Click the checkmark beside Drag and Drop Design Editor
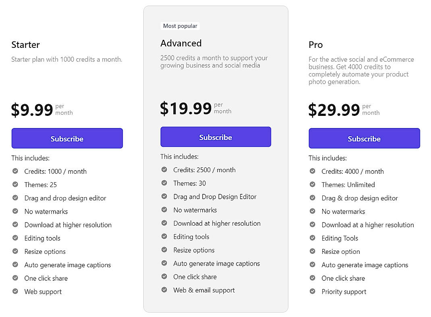The height and width of the screenshot is (317, 431). point(164,197)
